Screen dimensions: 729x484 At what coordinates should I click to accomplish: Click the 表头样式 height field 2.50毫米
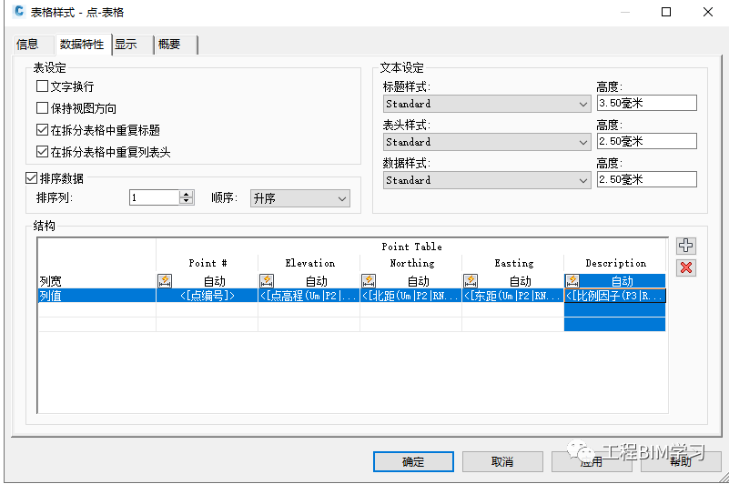(x=647, y=141)
